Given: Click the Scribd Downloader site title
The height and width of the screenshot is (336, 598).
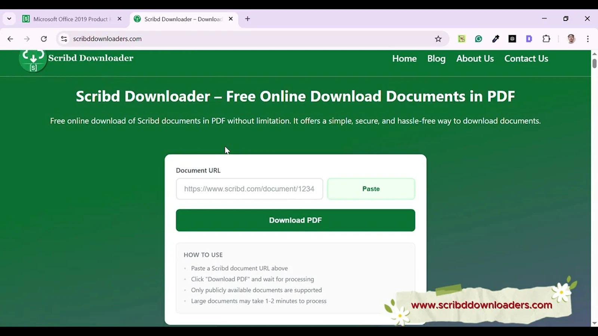Looking at the screenshot, I should click(91, 58).
